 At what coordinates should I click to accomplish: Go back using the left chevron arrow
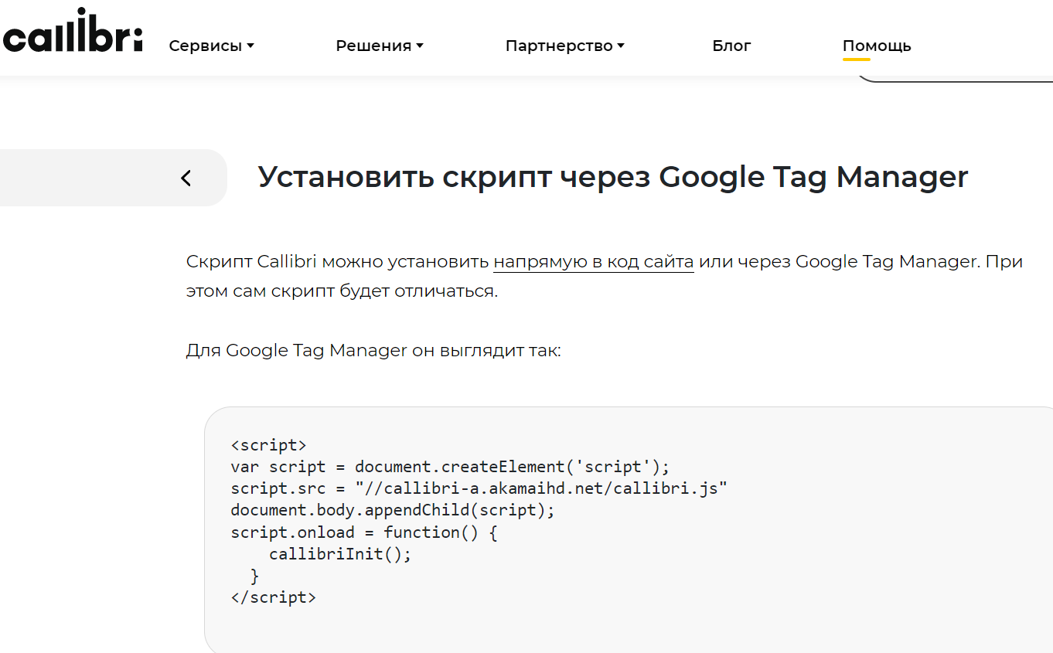pos(186,179)
